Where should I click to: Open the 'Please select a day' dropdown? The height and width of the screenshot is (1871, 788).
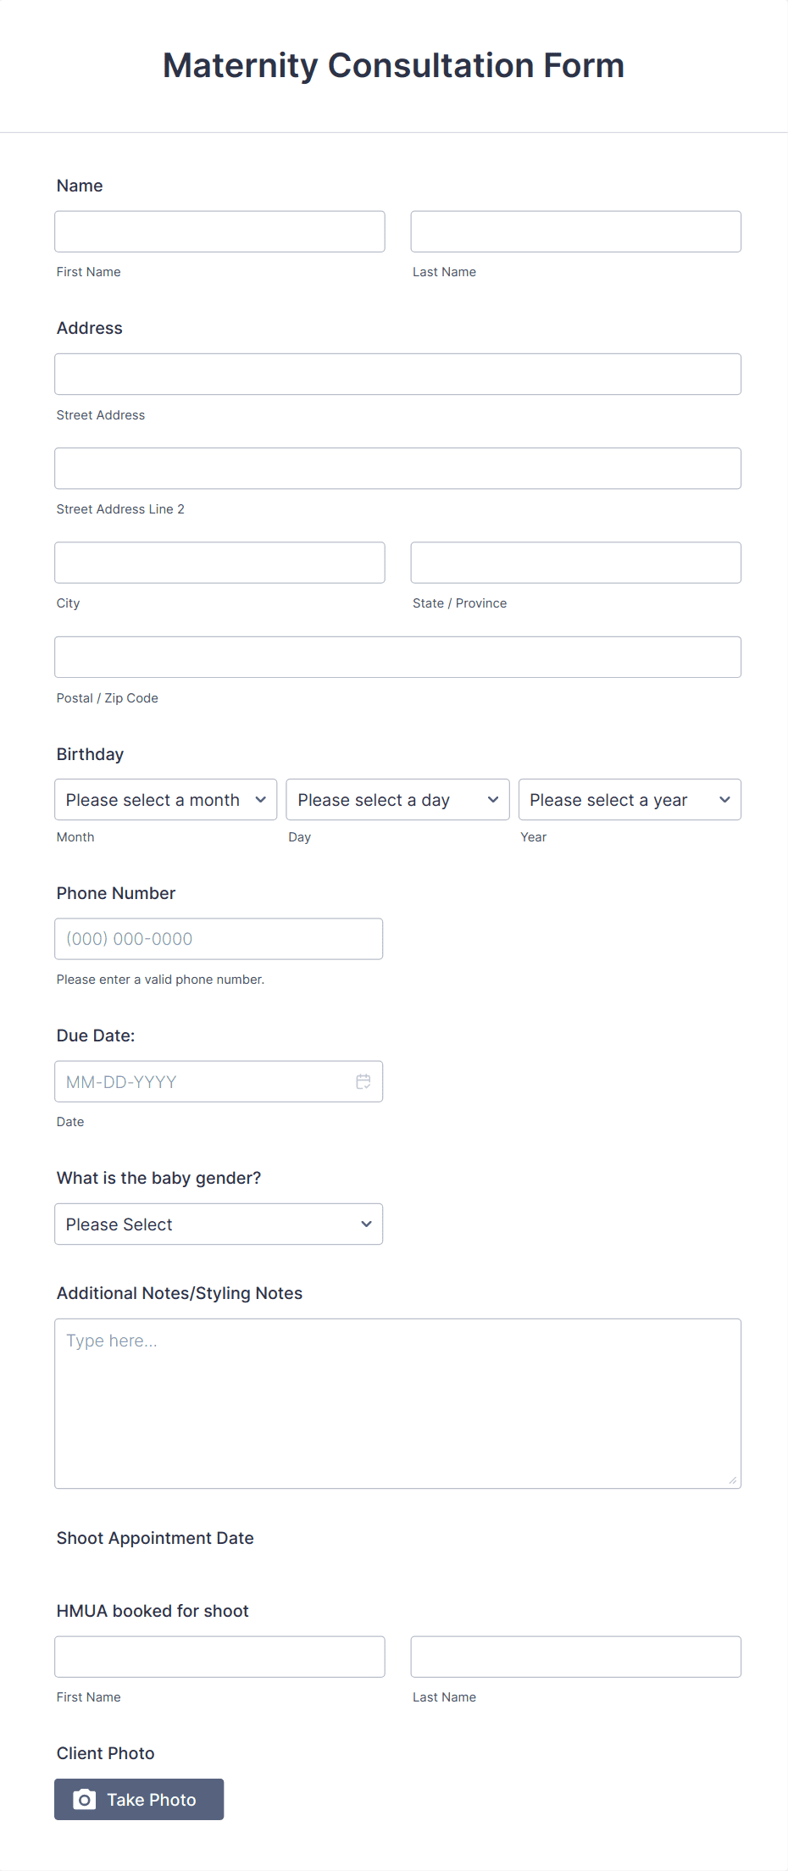[x=397, y=799]
